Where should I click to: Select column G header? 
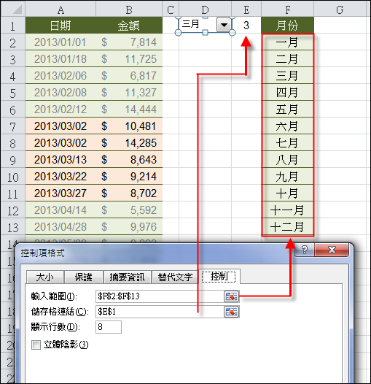click(x=340, y=9)
